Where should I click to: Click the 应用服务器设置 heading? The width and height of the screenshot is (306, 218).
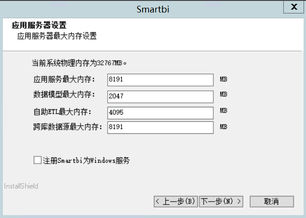(x=39, y=25)
